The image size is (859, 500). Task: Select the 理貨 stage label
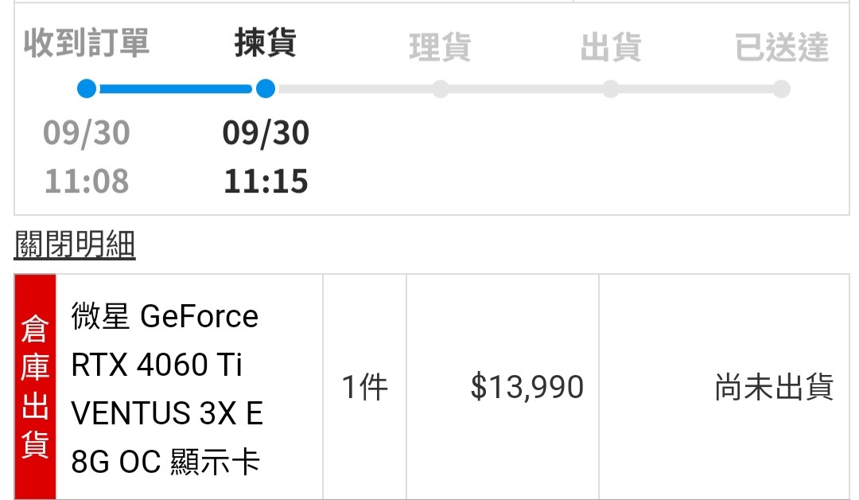pos(440,47)
